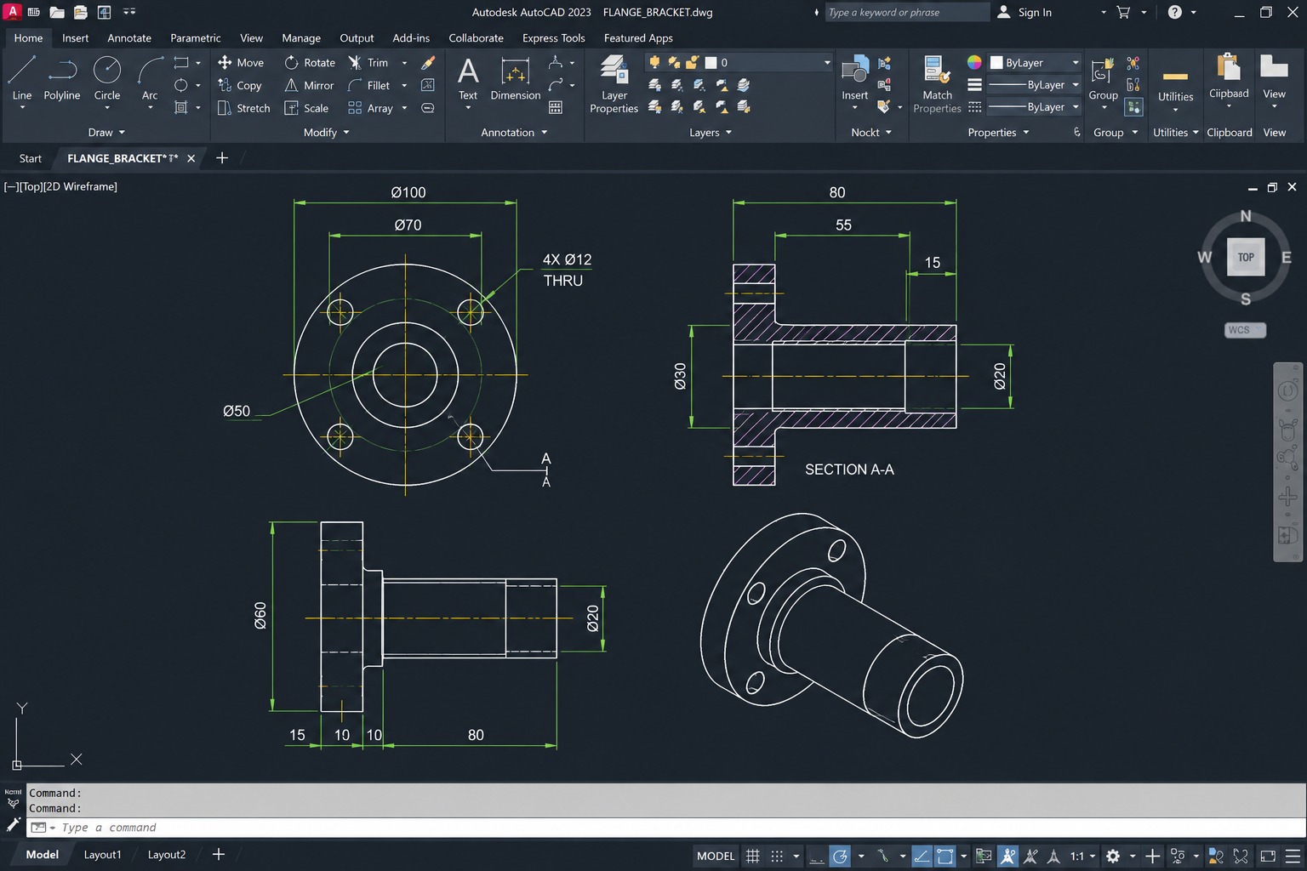Screen dimensions: 1307x871
Task: Open the Express Tools tab
Action: [553, 38]
